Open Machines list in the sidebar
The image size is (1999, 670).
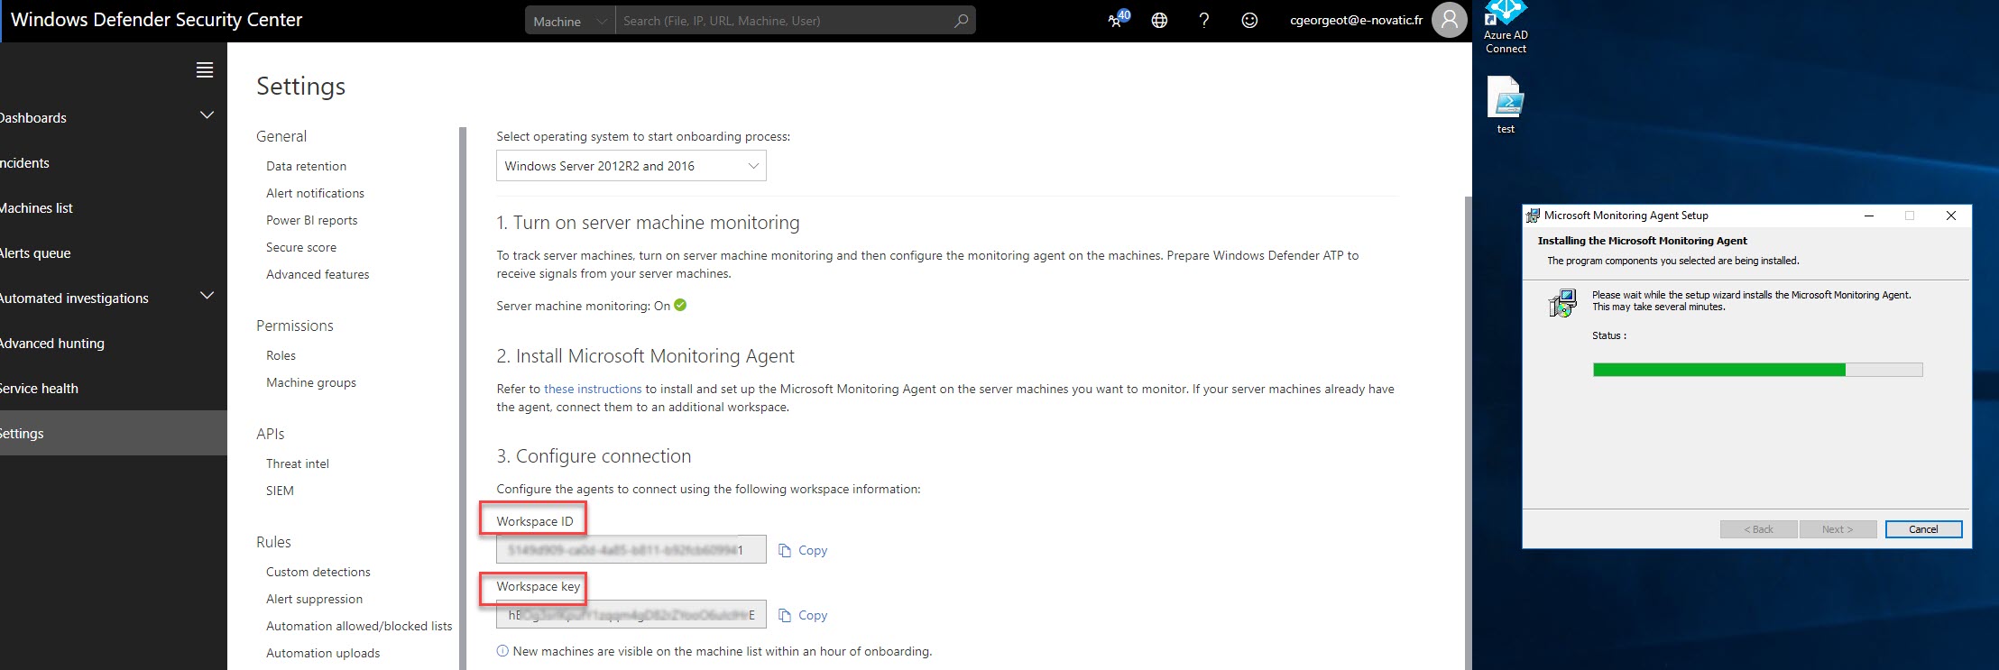click(36, 208)
